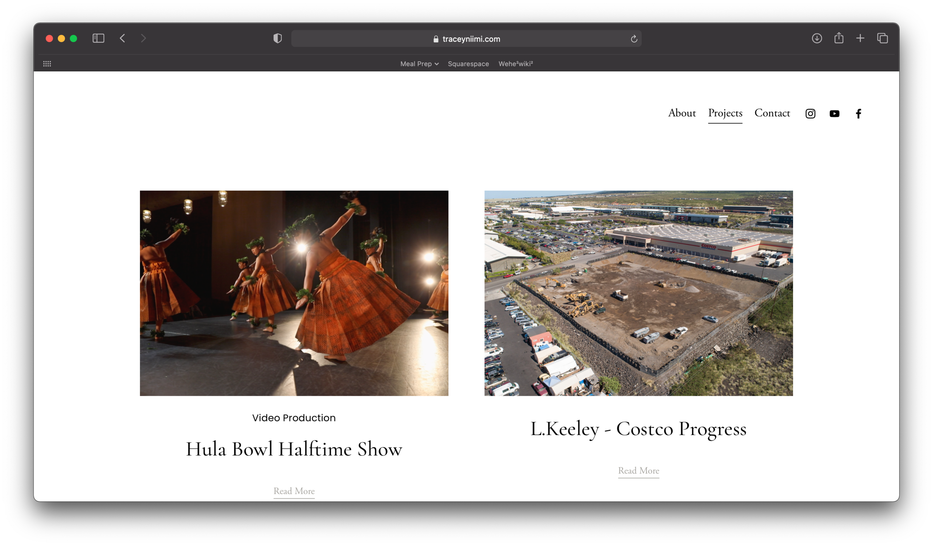Open the Contact page
Screen dimensions: 933x546
pos(772,113)
